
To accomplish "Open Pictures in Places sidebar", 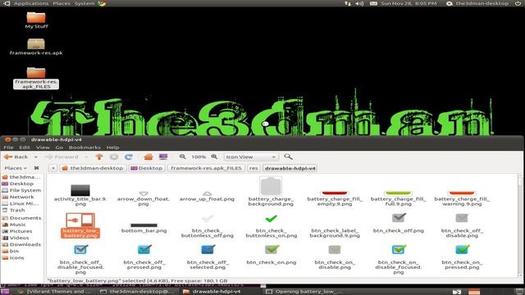I will click(17, 231).
